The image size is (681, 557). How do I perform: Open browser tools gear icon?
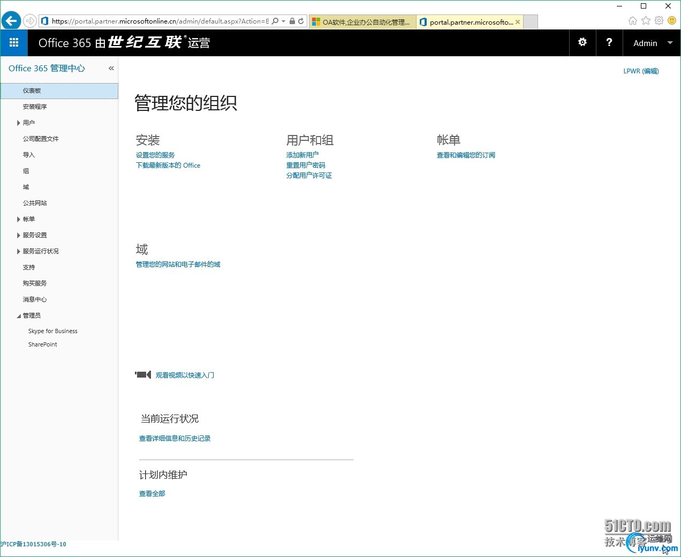(659, 21)
